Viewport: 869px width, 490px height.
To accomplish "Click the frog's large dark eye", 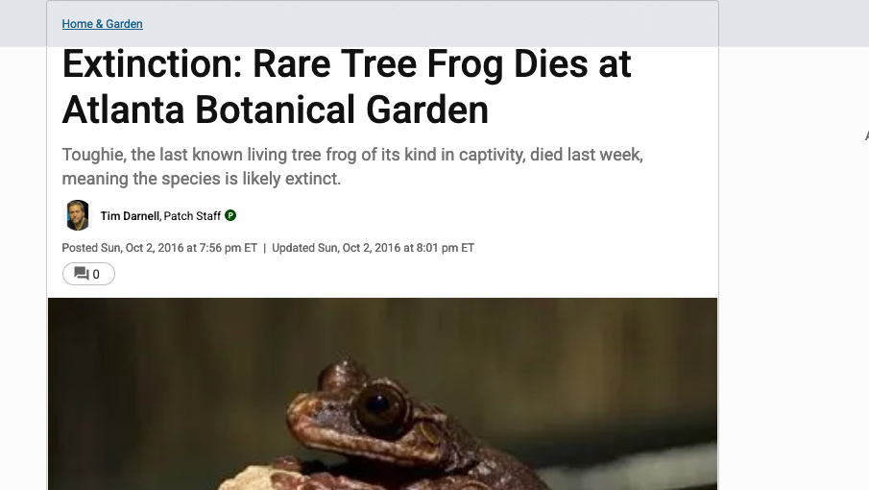I will click(381, 404).
